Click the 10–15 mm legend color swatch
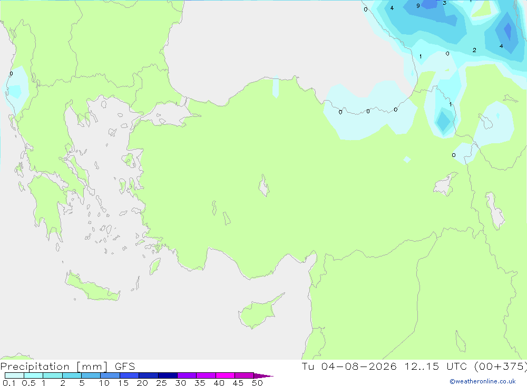Screen dimensions: 527x386 110,375
